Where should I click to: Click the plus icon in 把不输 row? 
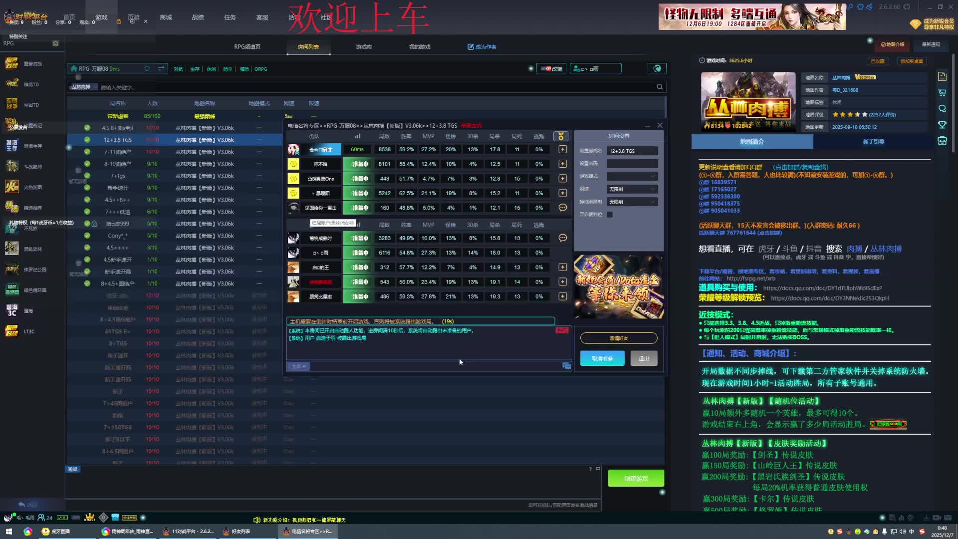[563, 164]
